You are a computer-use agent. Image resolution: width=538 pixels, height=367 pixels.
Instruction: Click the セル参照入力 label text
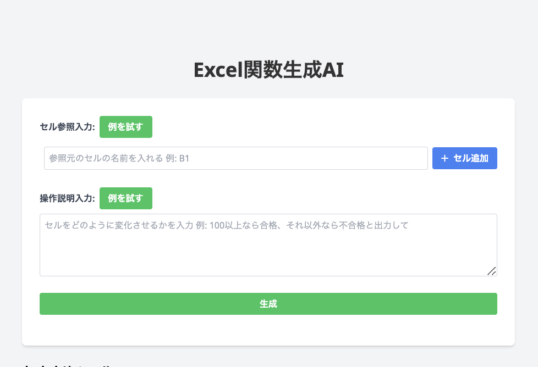point(67,127)
